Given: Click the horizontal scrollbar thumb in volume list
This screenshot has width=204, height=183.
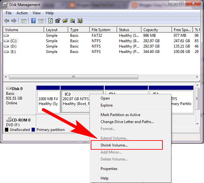Looking at the screenshot, I should tap(74, 77).
